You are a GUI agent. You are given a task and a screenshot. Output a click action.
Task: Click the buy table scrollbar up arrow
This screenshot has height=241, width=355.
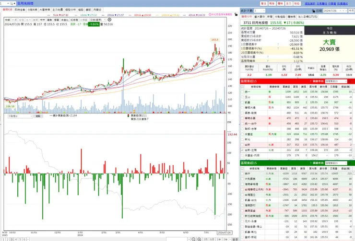pos(354,91)
